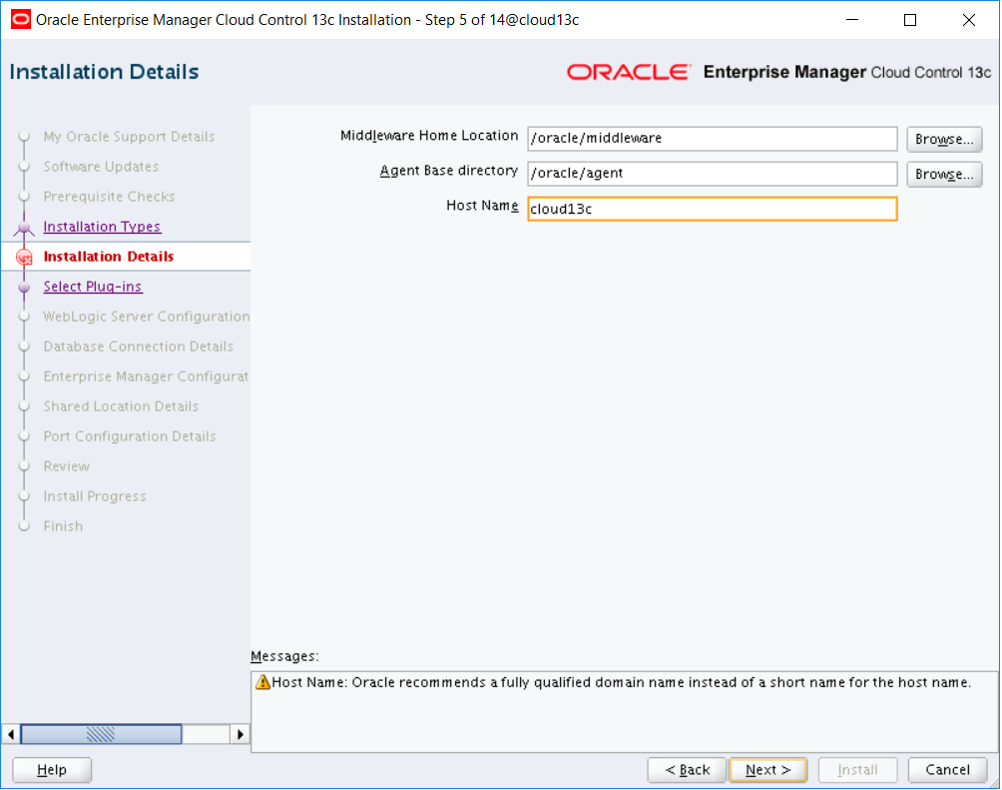Click the Select Plug-ins step bullet
Screen dimensions: 1002x790
pos(24,288)
